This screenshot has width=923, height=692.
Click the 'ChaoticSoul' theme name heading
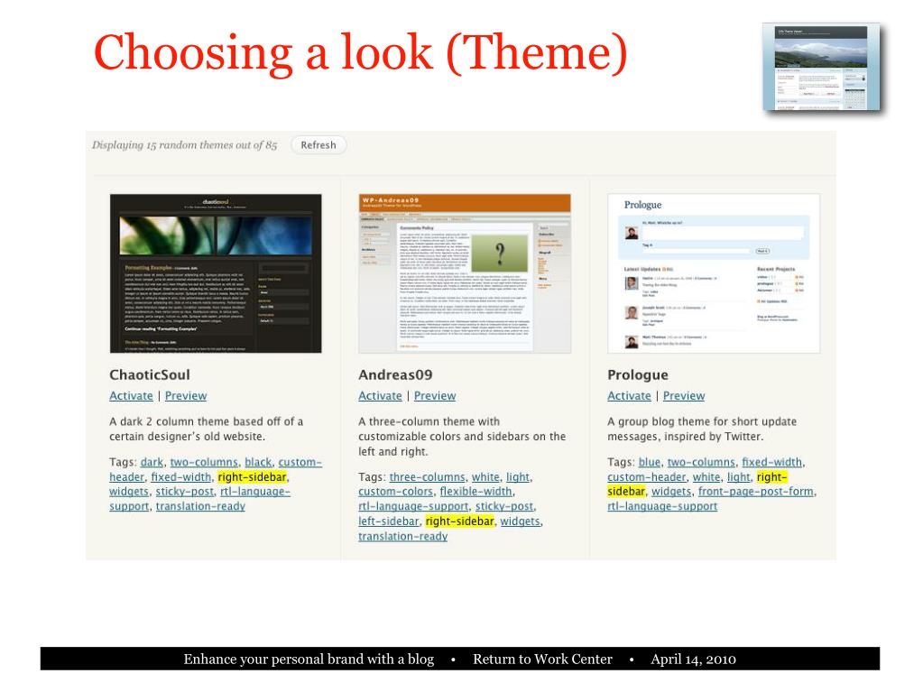150,374
